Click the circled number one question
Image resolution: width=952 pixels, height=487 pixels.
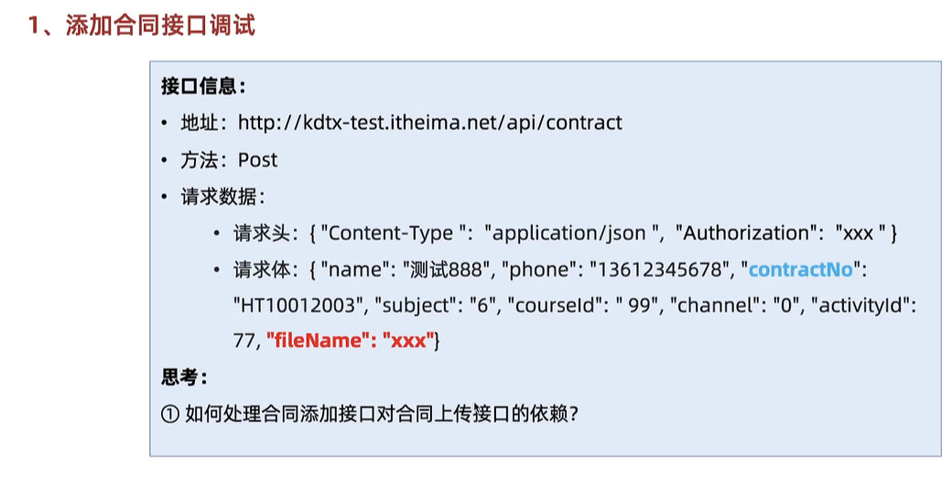point(370,414)
